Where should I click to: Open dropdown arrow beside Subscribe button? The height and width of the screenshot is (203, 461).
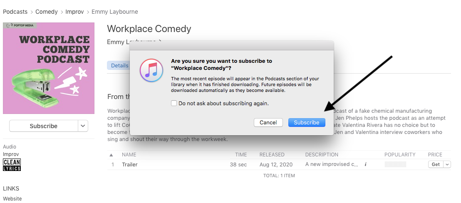tap(83, 126)
